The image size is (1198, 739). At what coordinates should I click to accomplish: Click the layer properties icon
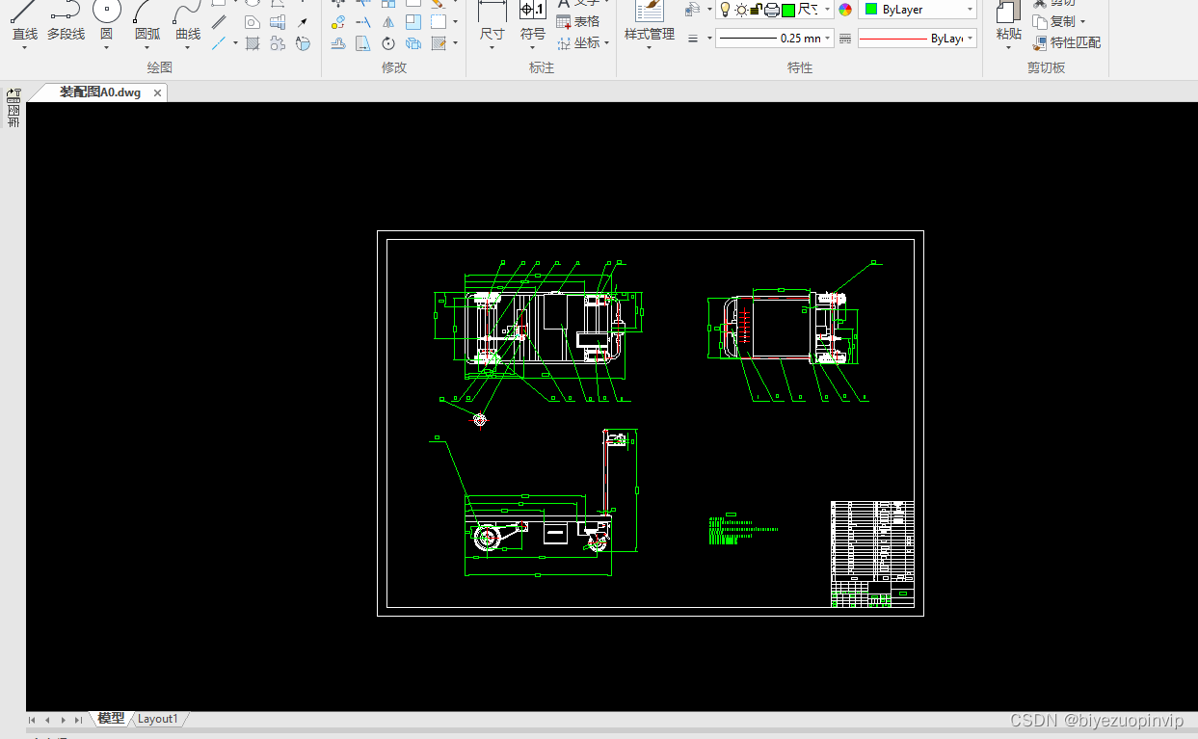pos(692,9)
